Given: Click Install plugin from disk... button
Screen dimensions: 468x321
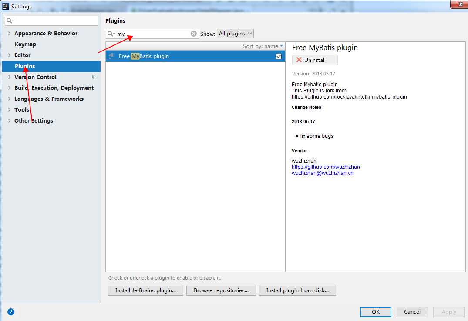Looking at the screenshot, I should [x=297, y=290].
